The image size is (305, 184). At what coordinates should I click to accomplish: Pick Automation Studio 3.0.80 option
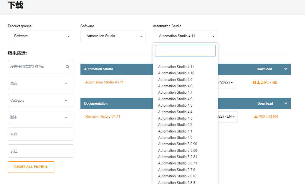pyautogui.click(x=177, y=151)
